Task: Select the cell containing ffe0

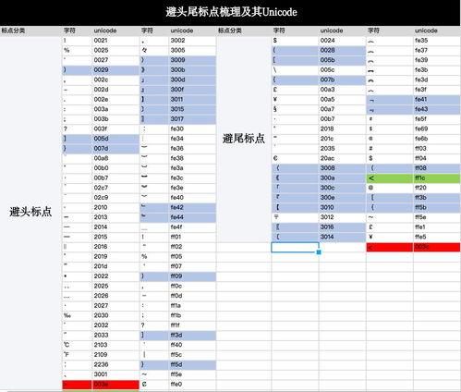Action: pos(192,385)
